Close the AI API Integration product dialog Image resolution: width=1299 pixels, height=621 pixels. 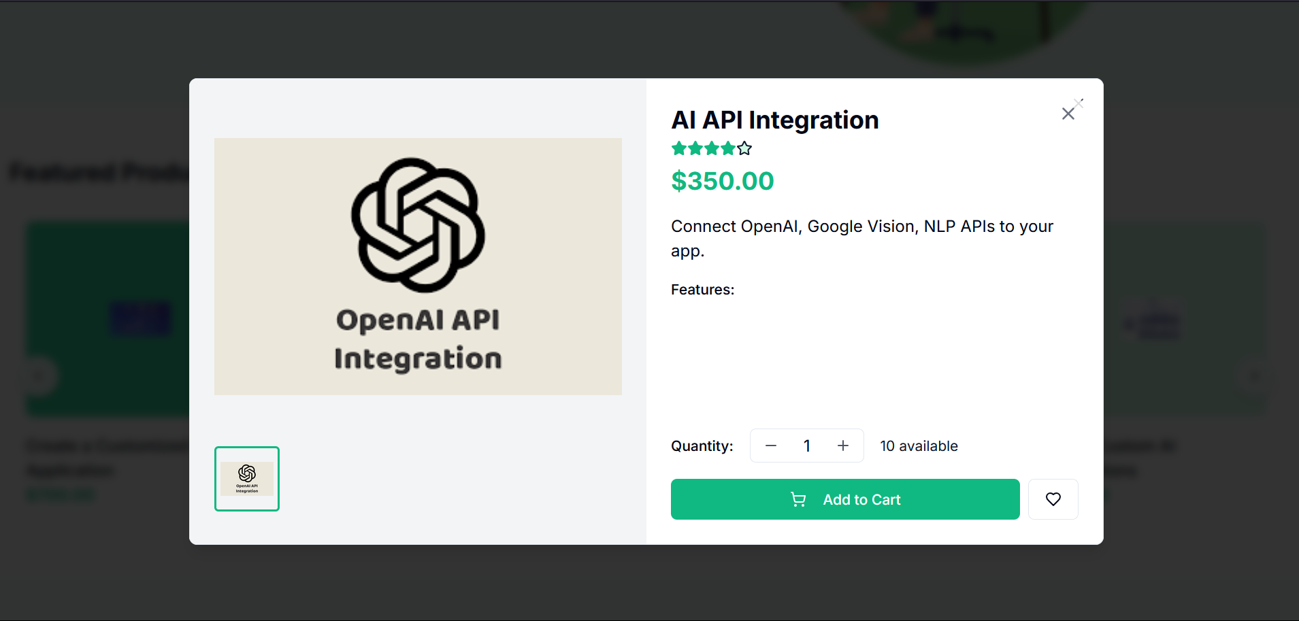click(1068, 114)
